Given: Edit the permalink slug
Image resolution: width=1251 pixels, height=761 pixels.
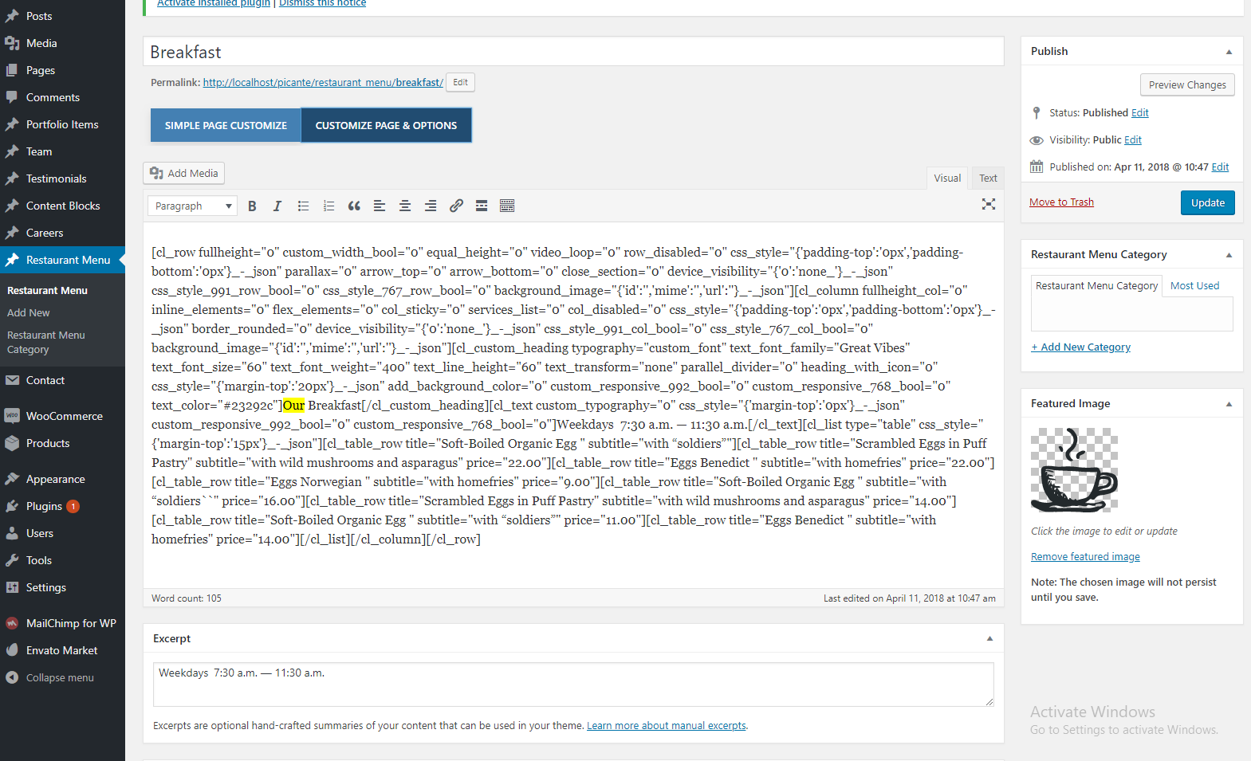Looking at the screenshot, I should point(460,82).
